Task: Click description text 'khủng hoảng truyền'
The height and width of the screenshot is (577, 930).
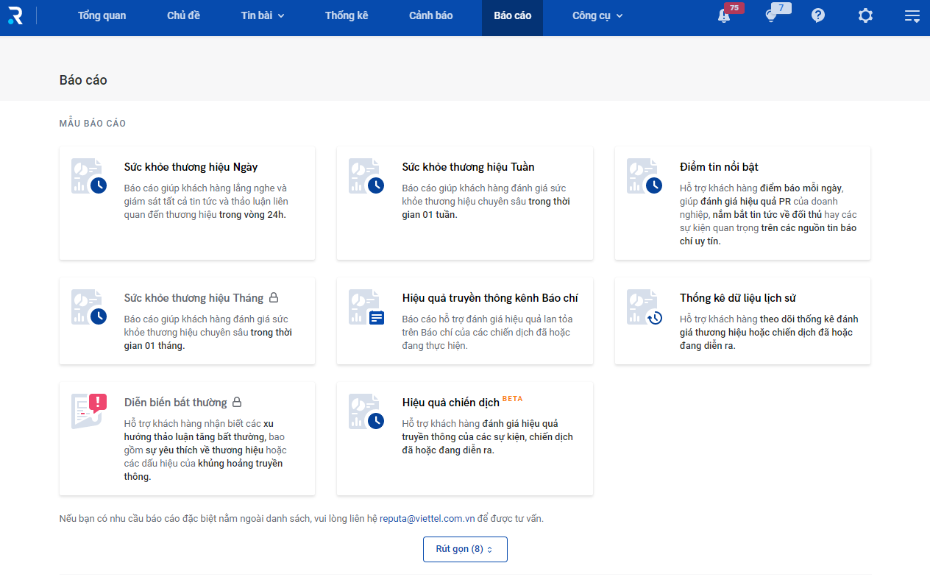Action: (x=241, y=464)
